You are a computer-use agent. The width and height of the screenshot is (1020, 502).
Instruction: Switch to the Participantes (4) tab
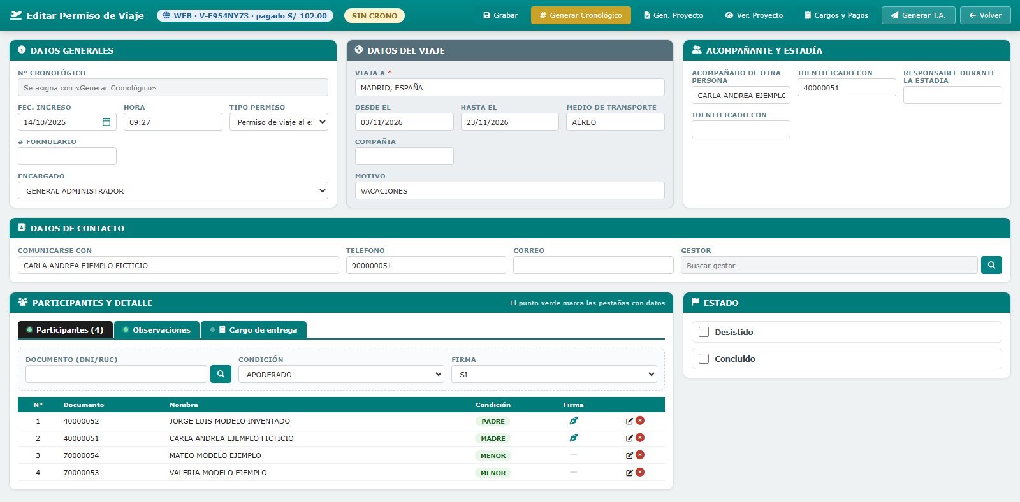65,330
